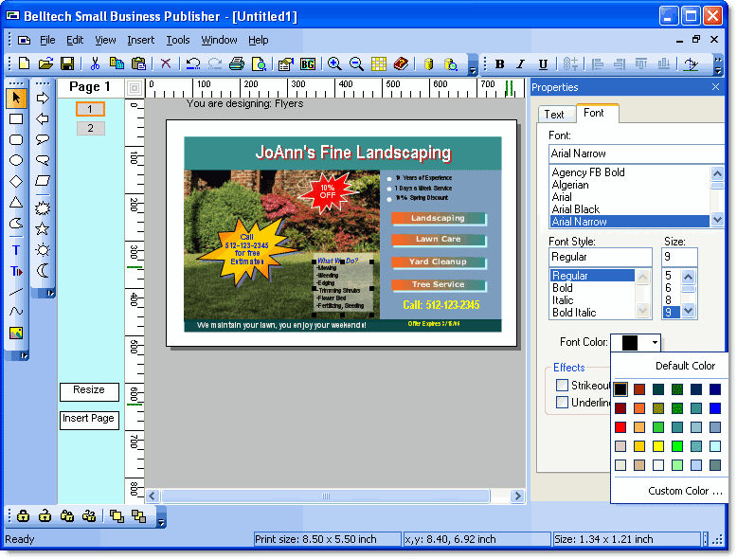Screen dimensions: 737x559
Task: Click the Print toolbar icon
Action: point(236,63)
